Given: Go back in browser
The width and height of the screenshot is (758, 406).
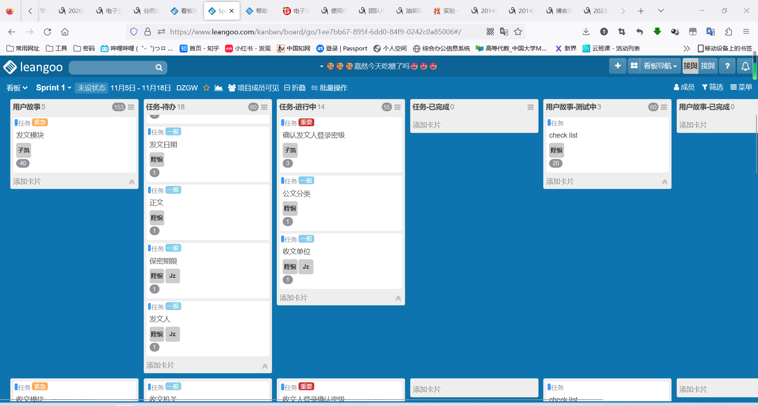Looking at the screenshot, I should click(x=12, y=32).
